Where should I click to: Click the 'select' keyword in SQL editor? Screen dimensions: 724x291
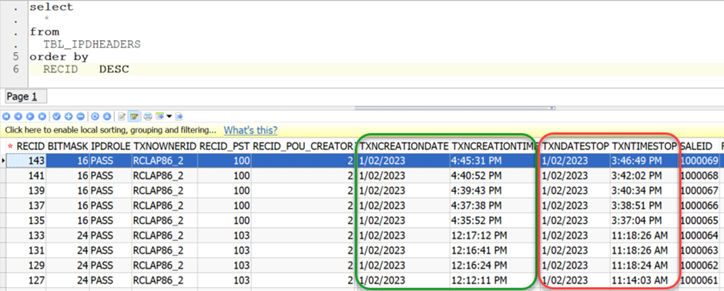(52, 8)
